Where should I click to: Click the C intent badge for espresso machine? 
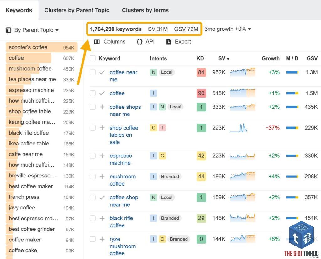pyautogui.click(x=162, y=156)
